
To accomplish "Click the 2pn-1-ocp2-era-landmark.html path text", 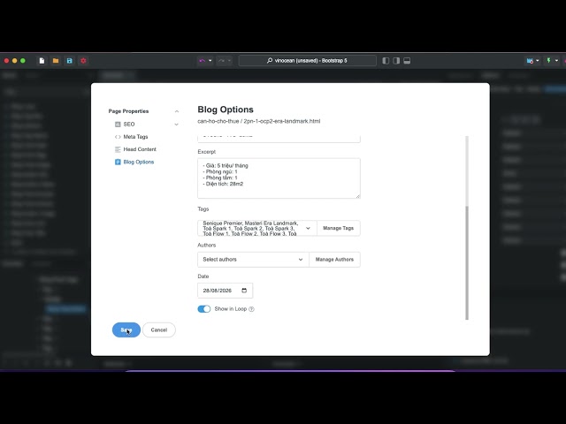I will pos(282,121).
